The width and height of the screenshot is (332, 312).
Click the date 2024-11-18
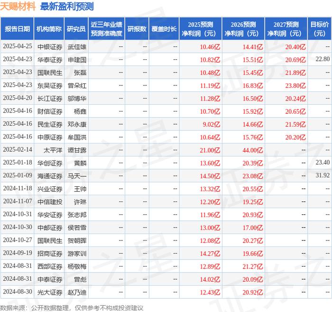coord(18,188)
